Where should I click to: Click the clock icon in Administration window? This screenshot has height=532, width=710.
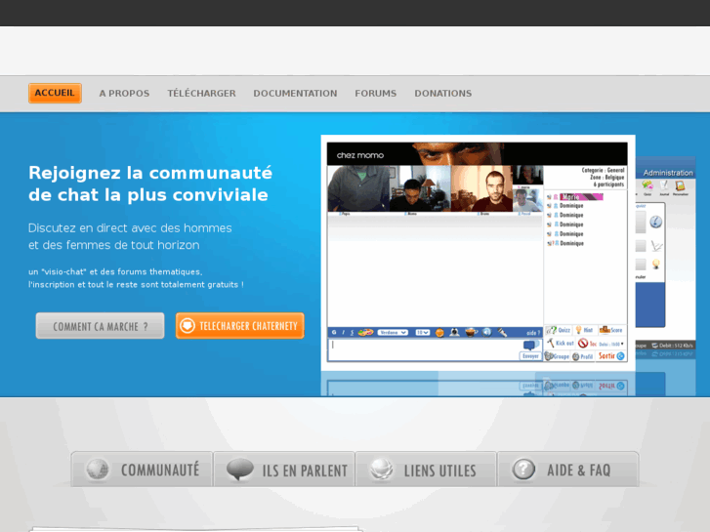(655, 222)
